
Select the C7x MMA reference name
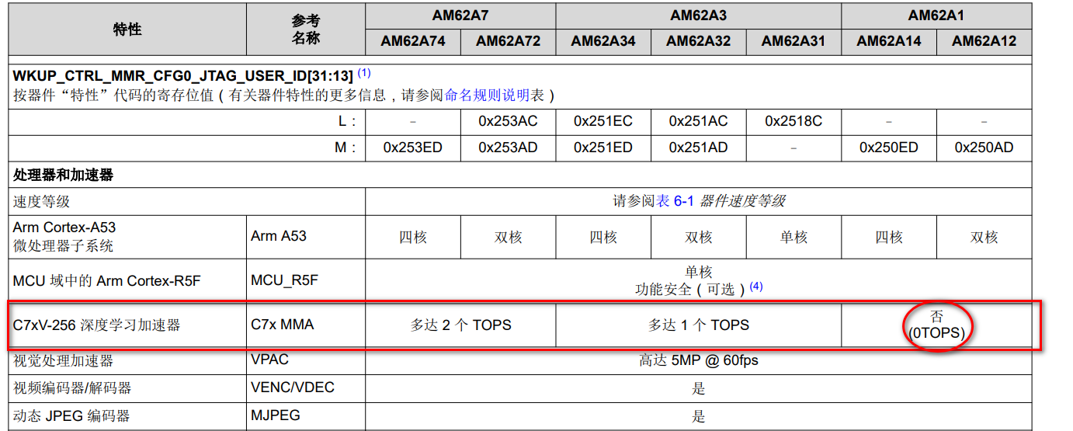coord(283,325)
